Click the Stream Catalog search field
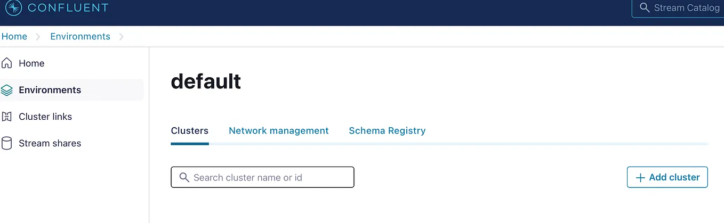 point(678,9)
